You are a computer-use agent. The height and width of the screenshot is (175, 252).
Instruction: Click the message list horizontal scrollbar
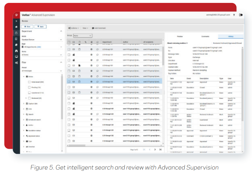pos(77,145)
